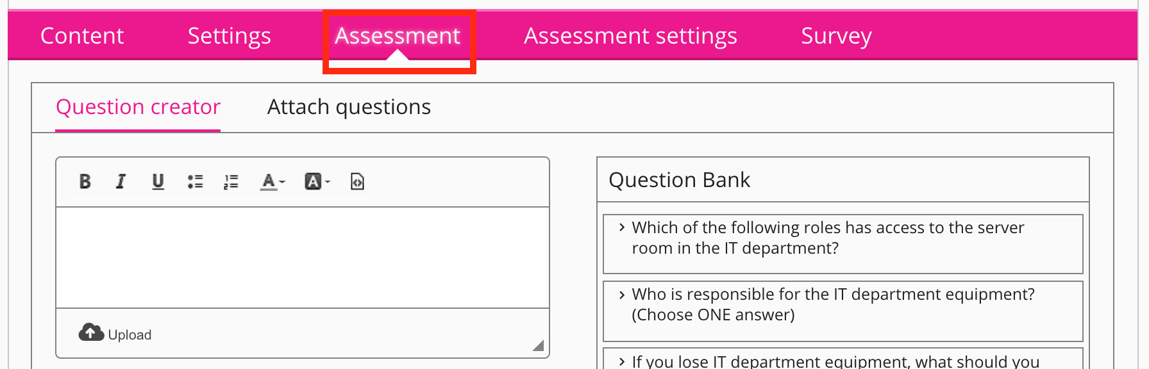Open the background color dropdown

click(317, 182)
